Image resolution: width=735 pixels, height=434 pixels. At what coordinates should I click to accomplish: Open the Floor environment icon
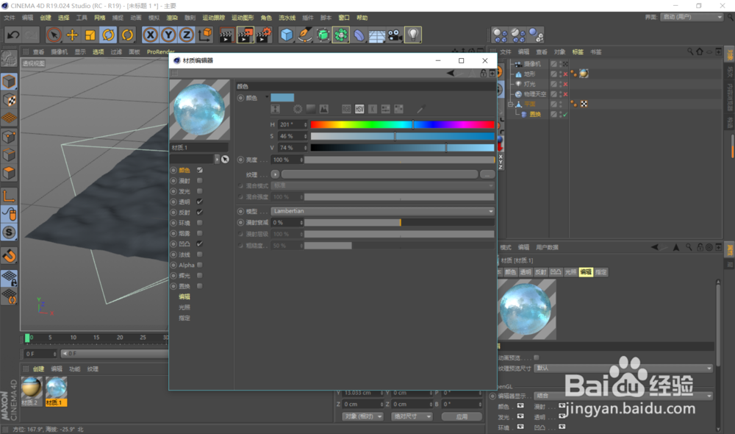click(x=377, y=35)
